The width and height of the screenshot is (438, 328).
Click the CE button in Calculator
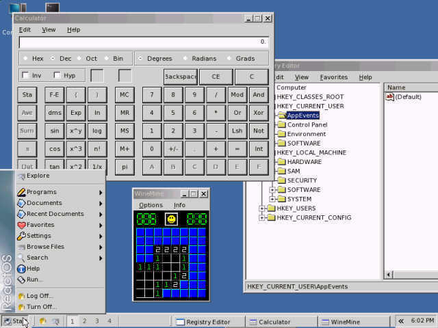click(215, 76)
